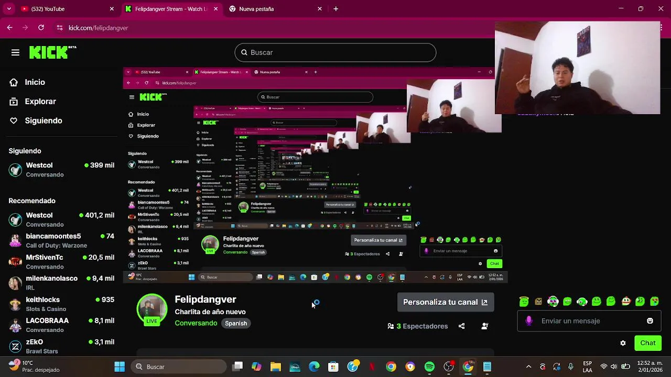Image resolution: width=671 pixels, height=377 pixels.
Task: Open OBS Studio from taskbar
Action: pyautogui.click(x=449, y=367)
